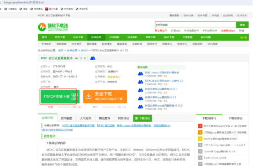Select the 儿童教育 subcategory
253x166 pixels.
pyautogui.click(x=137, y=44)
